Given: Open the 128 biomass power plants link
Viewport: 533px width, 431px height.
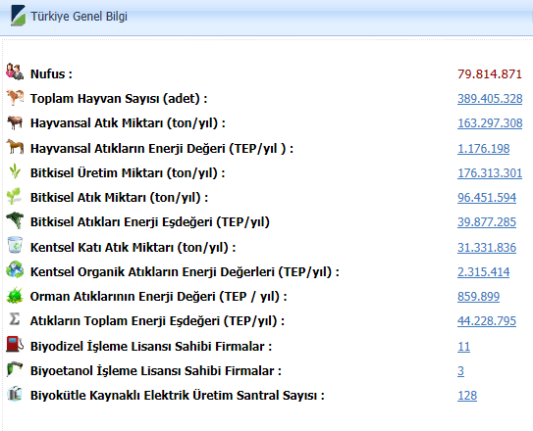Looking at the screenshot, I should 467,396.
